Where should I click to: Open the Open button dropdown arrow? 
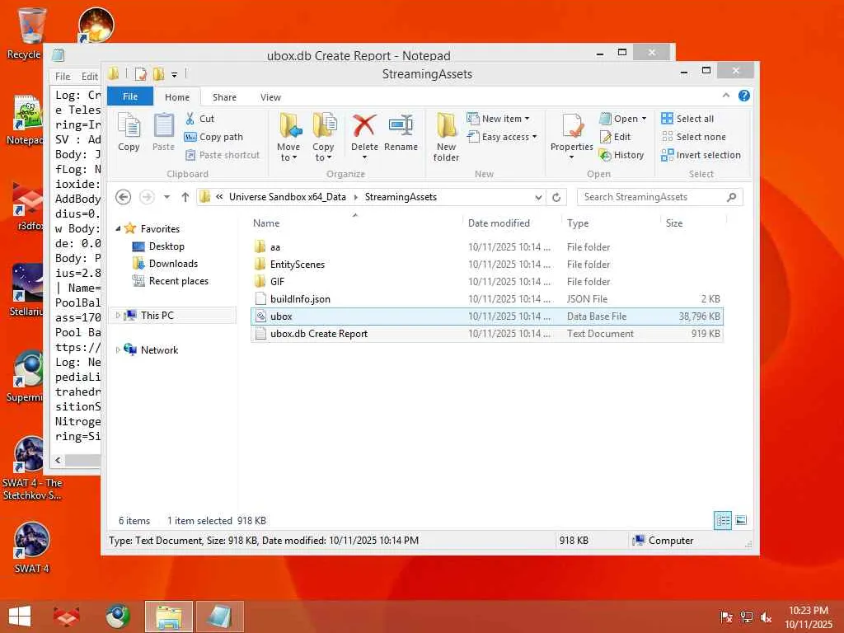click(644, 119)
